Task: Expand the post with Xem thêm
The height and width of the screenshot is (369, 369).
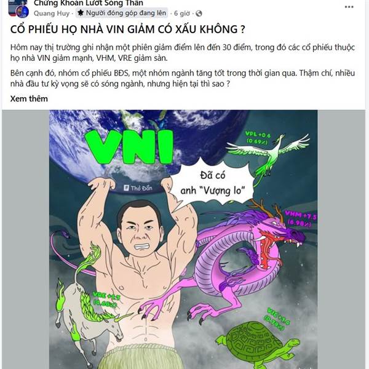Action: (x=29, y=98)
